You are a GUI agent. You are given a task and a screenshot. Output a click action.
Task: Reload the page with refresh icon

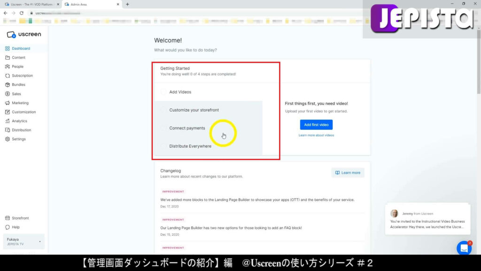tap(22, 13)
